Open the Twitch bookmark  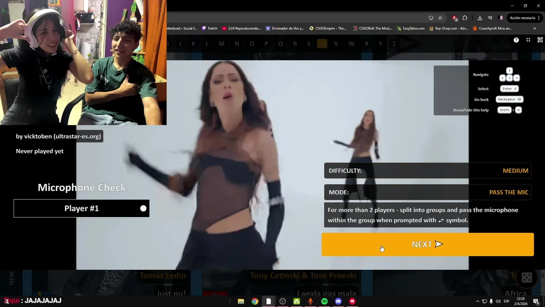click(209, 29)
